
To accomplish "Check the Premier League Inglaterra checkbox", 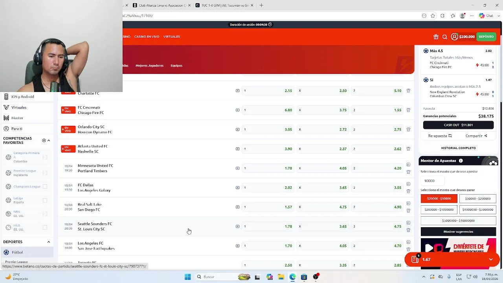I will [x=45, y=173].
